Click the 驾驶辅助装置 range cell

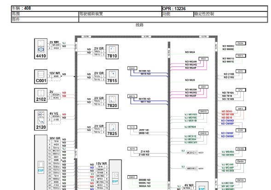[x=120, y=14]
